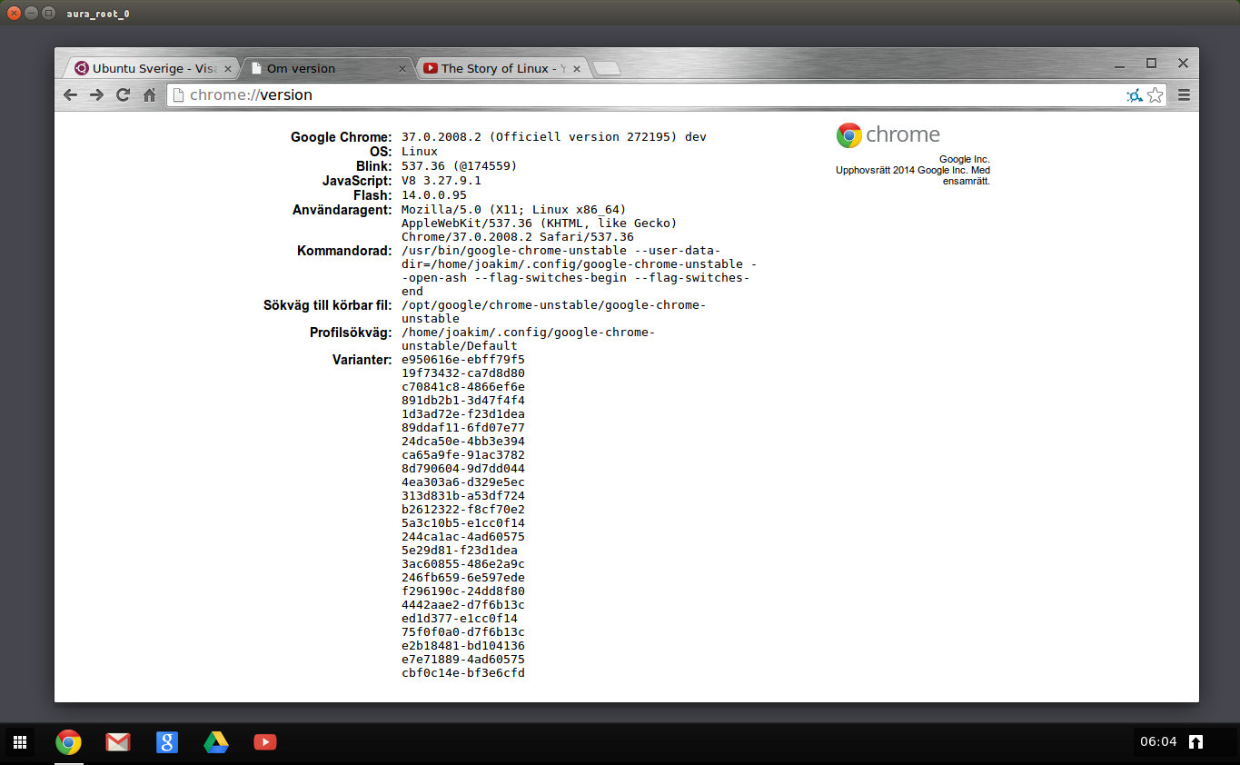Close The Story of Linux tab
The image size is (1240, 765).
point(578,68)
